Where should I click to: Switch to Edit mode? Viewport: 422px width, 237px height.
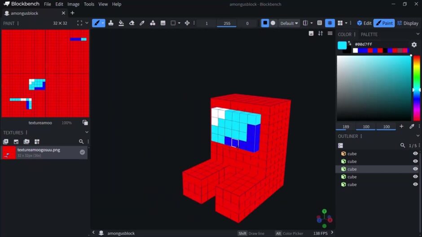(364, 23)
